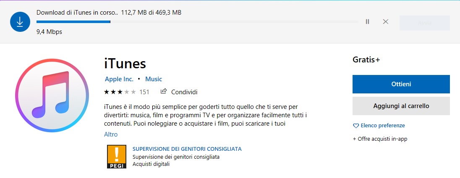
Task: Open the Elenco preferenze wishlist link
Action: [x=382, y=126]
